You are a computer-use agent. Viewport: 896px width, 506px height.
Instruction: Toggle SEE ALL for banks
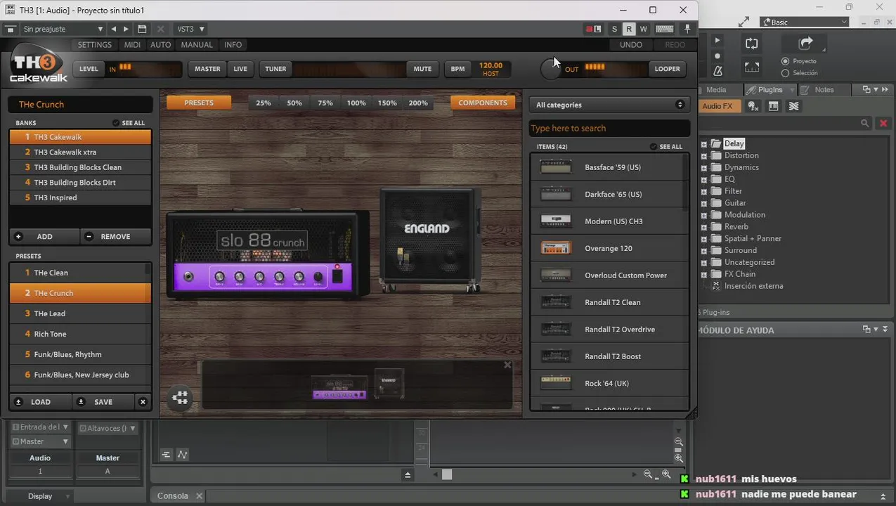pyautogui.click(x=129, y=123)
